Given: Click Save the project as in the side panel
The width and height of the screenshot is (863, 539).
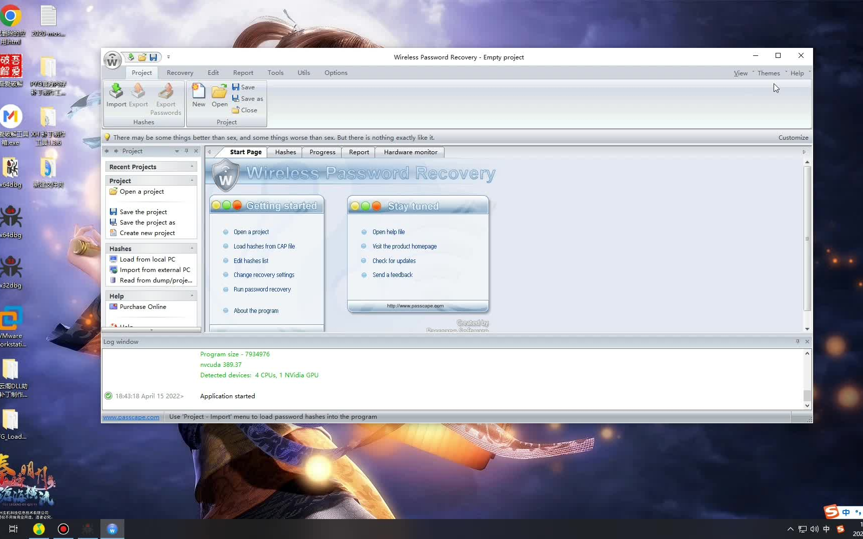Looking at the screenshot, I should (147, 223).
